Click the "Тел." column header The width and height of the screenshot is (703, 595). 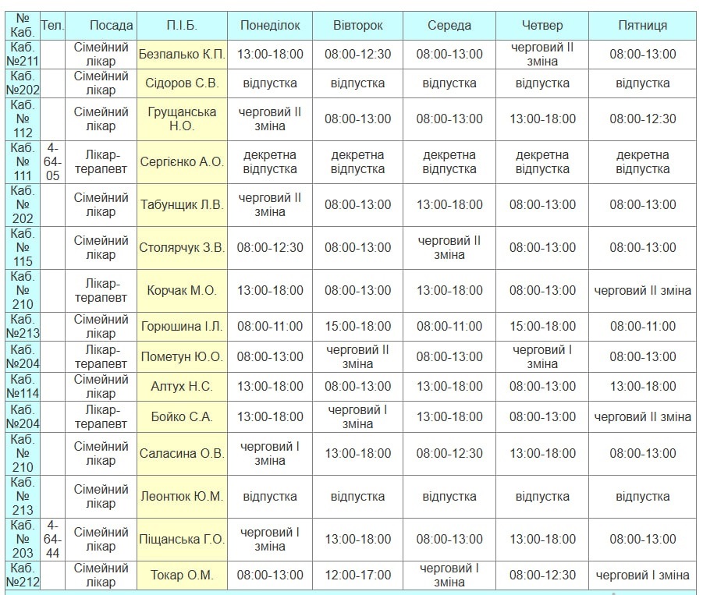pyautogui.click(x=52, y=26)
